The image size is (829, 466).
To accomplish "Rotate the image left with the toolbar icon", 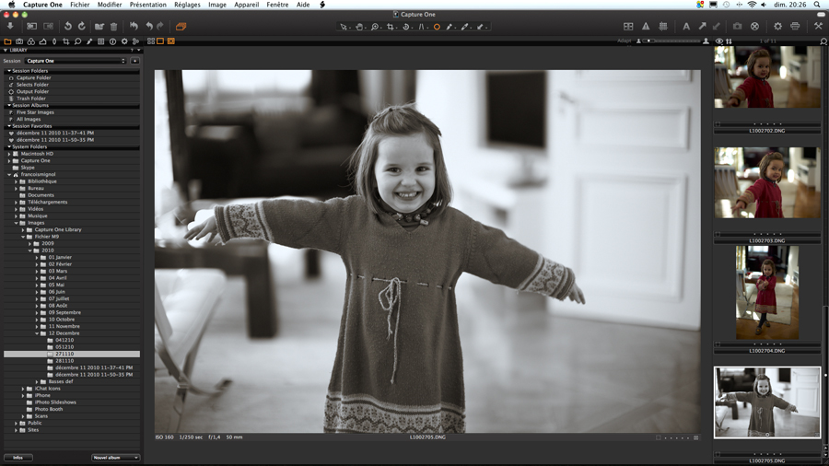I will pos(68,27).
